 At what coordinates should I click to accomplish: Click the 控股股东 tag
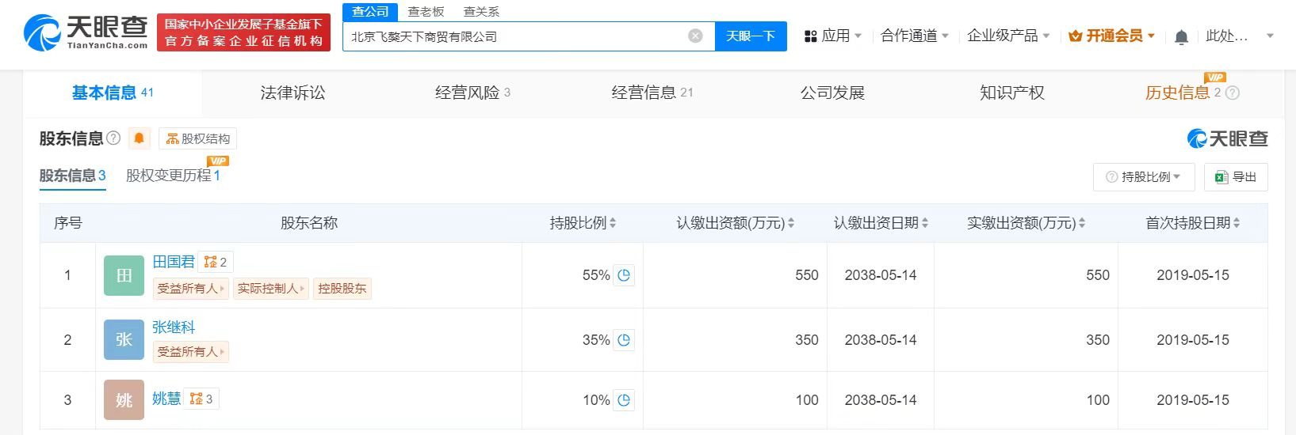pyautogui.click(x=342, y=289)
